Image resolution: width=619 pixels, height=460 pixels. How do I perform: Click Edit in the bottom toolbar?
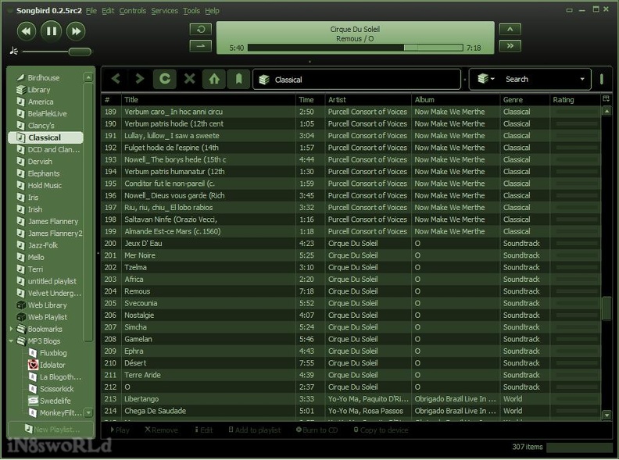204,430
